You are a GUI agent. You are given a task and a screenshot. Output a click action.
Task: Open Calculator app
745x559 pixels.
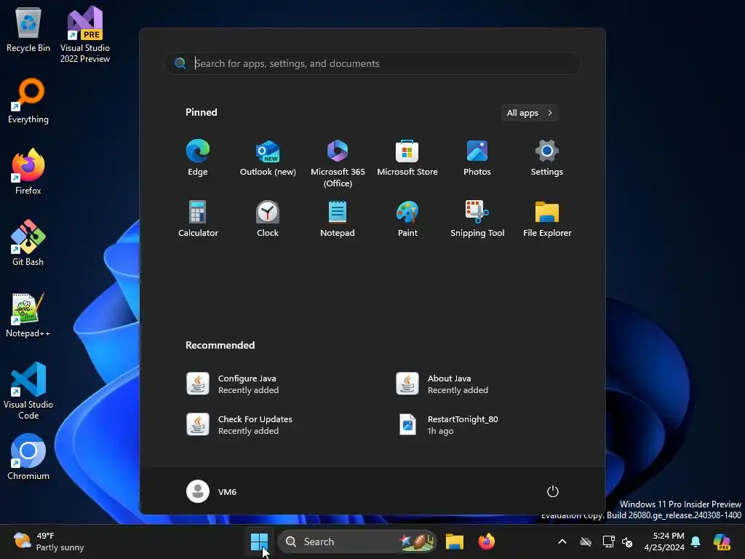click(198, 219)
